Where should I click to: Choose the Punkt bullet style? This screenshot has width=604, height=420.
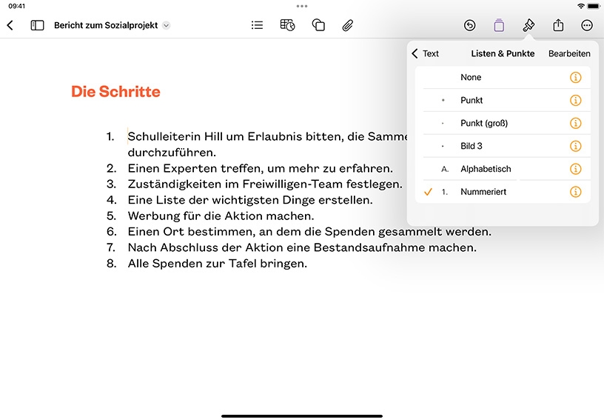pos(503,100)
